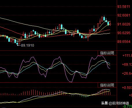This screenshot has width=132, height=108.
Task: Open the 头条 @前湾财神道 watermark link
Action: pyautogui.click(x=115, y=103)
